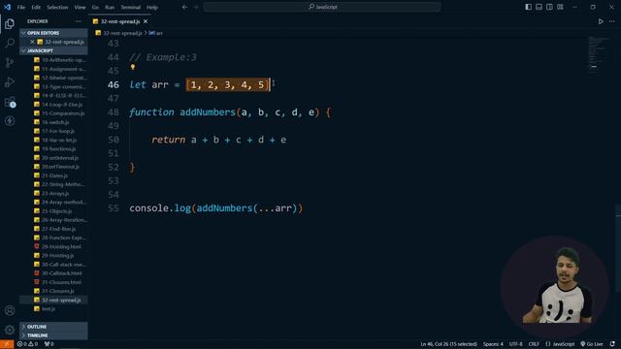621x349 pixels.
Task: Click the remote window indicator in status bar
Action: click(x=7, y=344)
